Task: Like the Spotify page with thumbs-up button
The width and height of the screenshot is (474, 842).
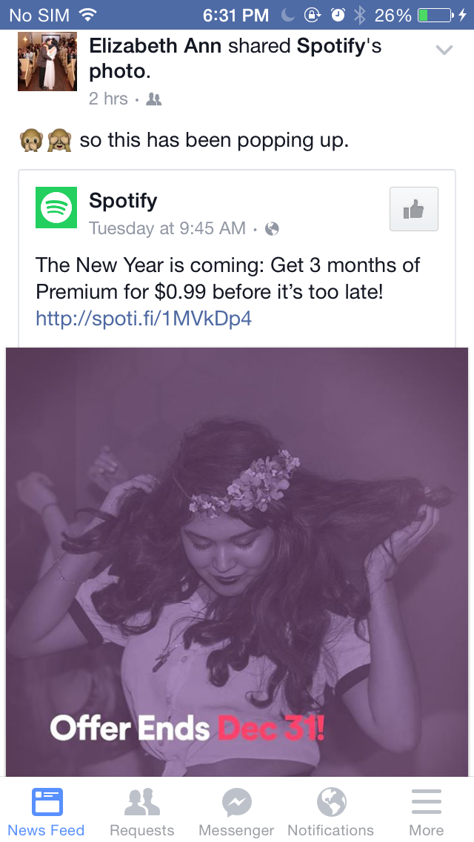Action: pos(413,210)
